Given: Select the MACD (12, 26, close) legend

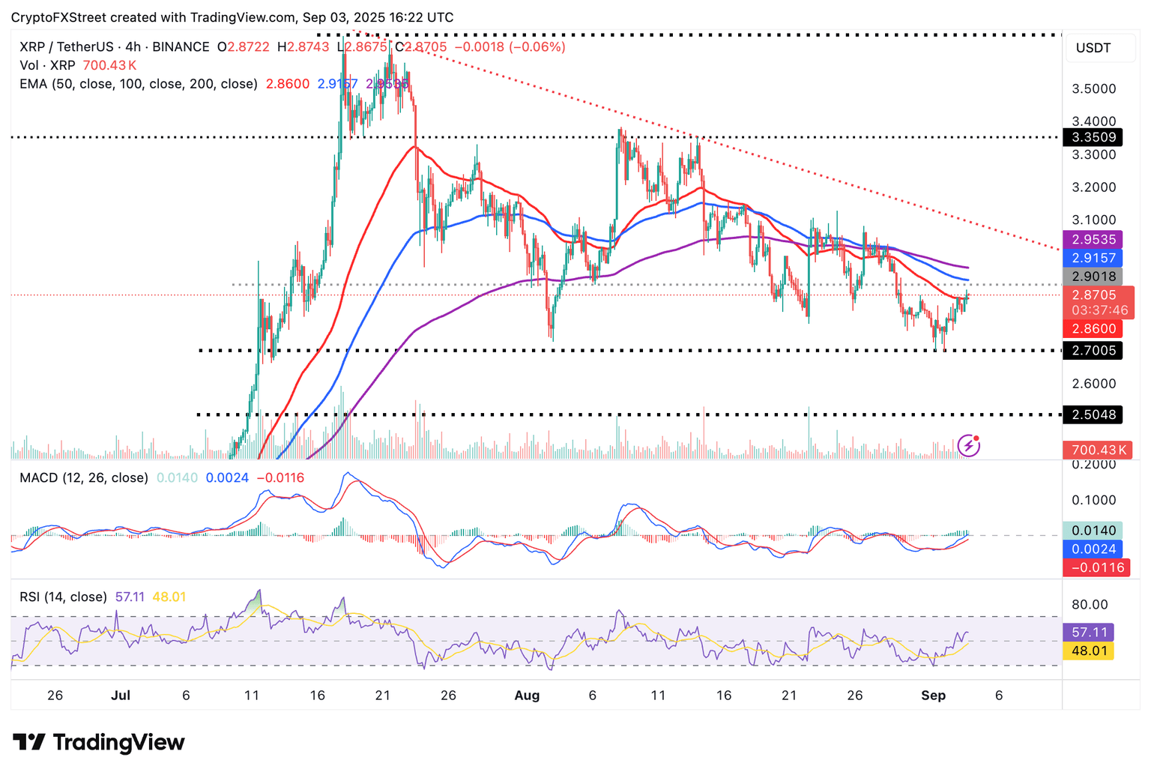Looking at the screenshot, I should pyautogui.click(x=84, y=477).
